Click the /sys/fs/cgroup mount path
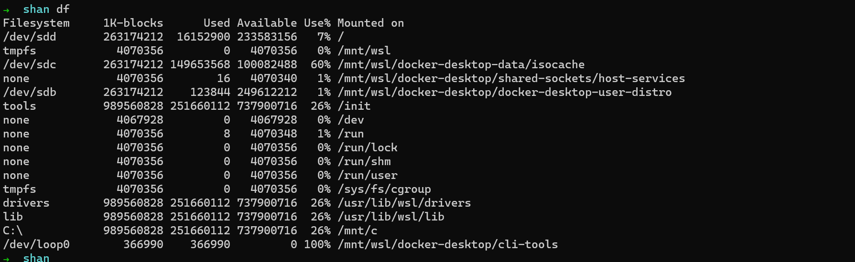 384,189
